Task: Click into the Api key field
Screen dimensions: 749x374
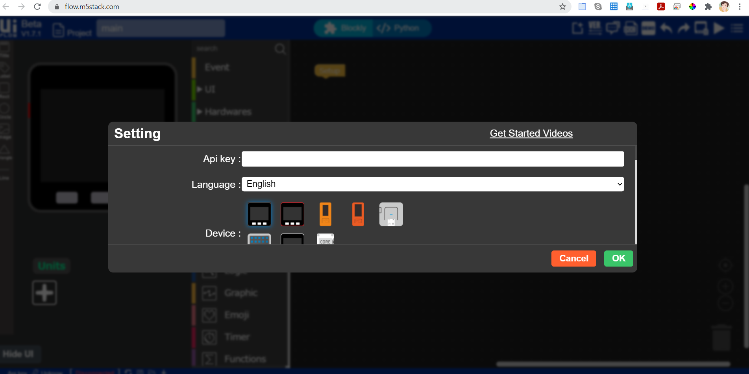Action: coord(433,159)
